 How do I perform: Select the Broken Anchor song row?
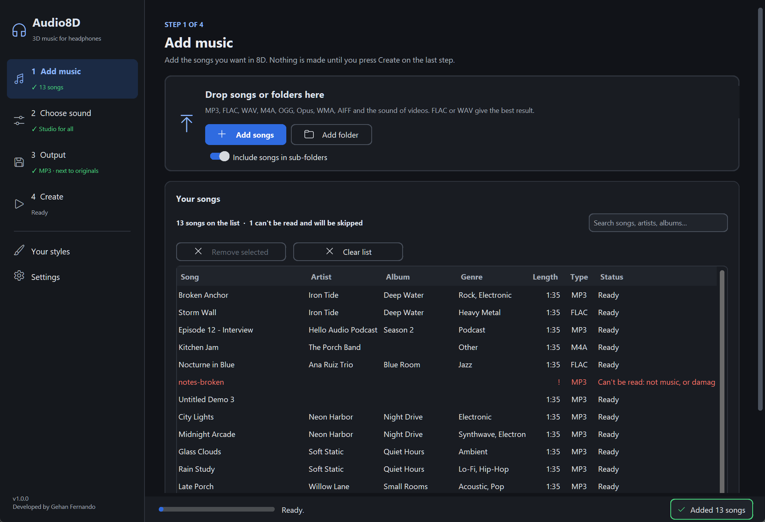point(447,295)
